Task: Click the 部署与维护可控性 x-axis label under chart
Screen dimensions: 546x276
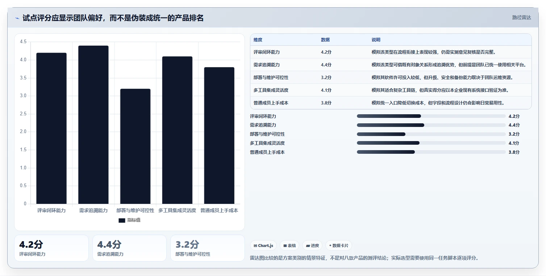Action: pos(135,210)
